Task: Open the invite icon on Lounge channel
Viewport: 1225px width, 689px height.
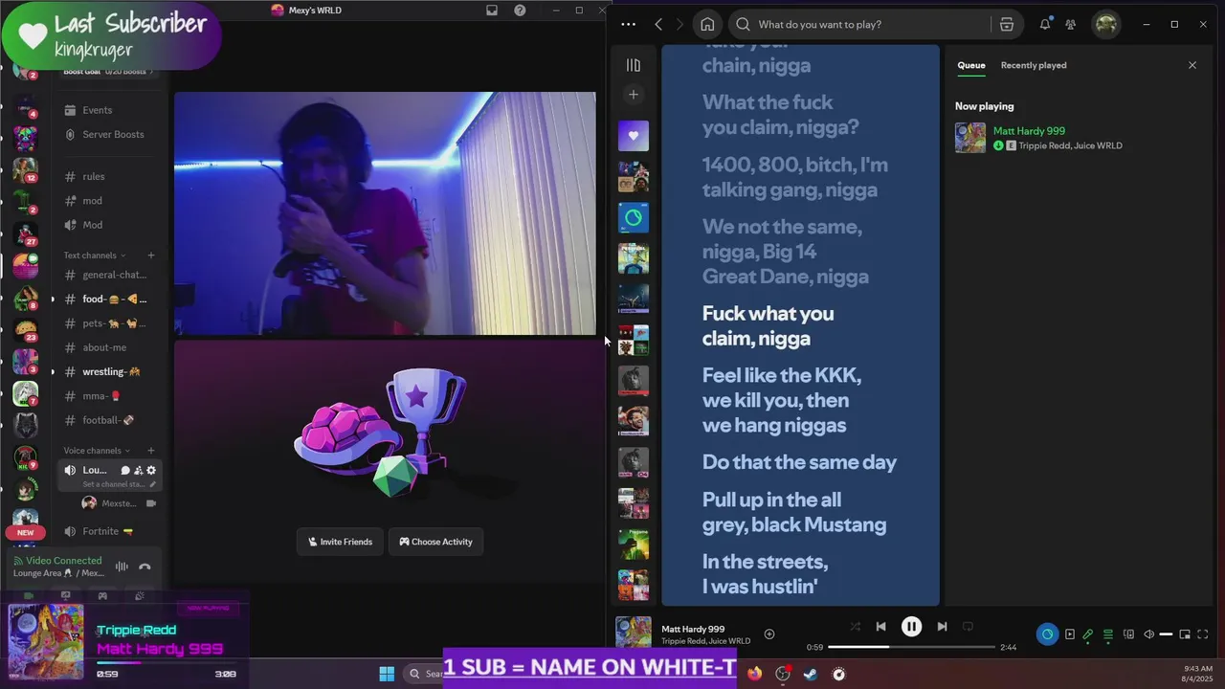Action: [x=138, y=470]
